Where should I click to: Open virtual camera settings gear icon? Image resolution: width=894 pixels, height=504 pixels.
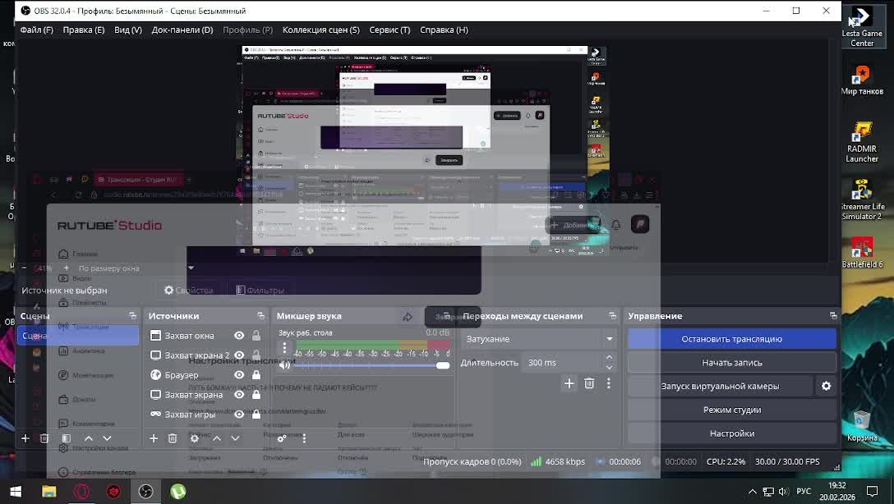tap(826, 386)
